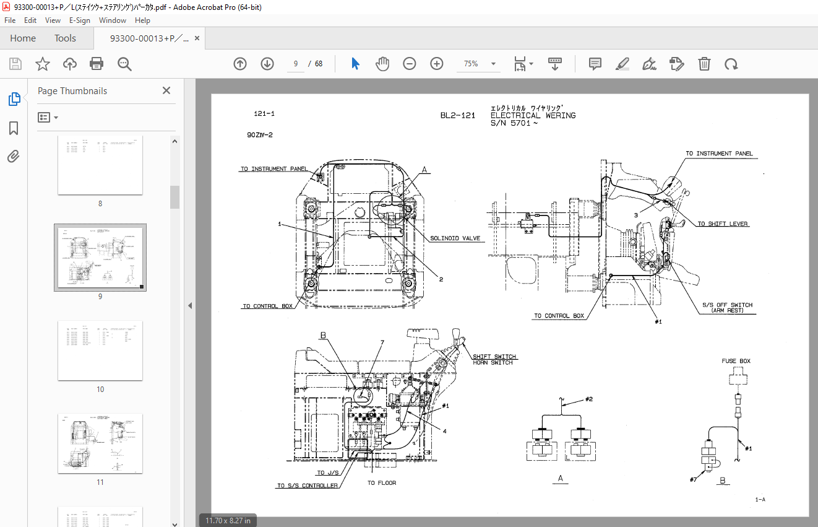
Task: Click the 'BL2-121' code text
Action: (x=457, y=115)
